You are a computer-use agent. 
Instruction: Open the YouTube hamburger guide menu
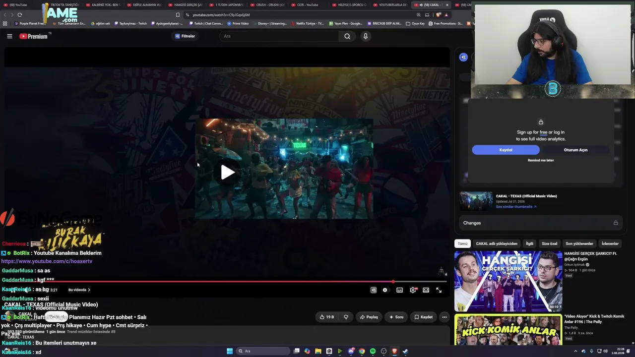9,36
